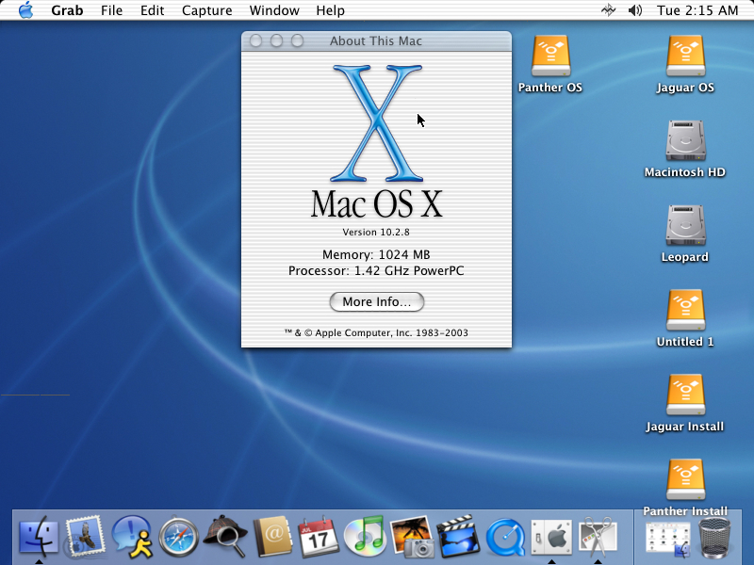The width and height of the screenshot is (754, 565).
Task: Launch iPhoto from the dock
Action: pos(411,536)
